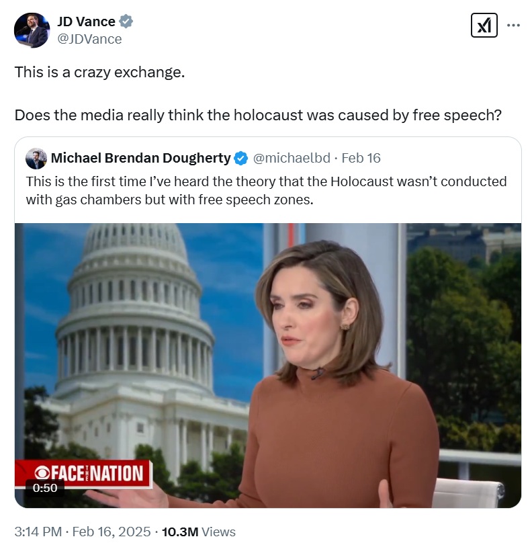Click the verified badge beside JD Vance

click(126, 22)
